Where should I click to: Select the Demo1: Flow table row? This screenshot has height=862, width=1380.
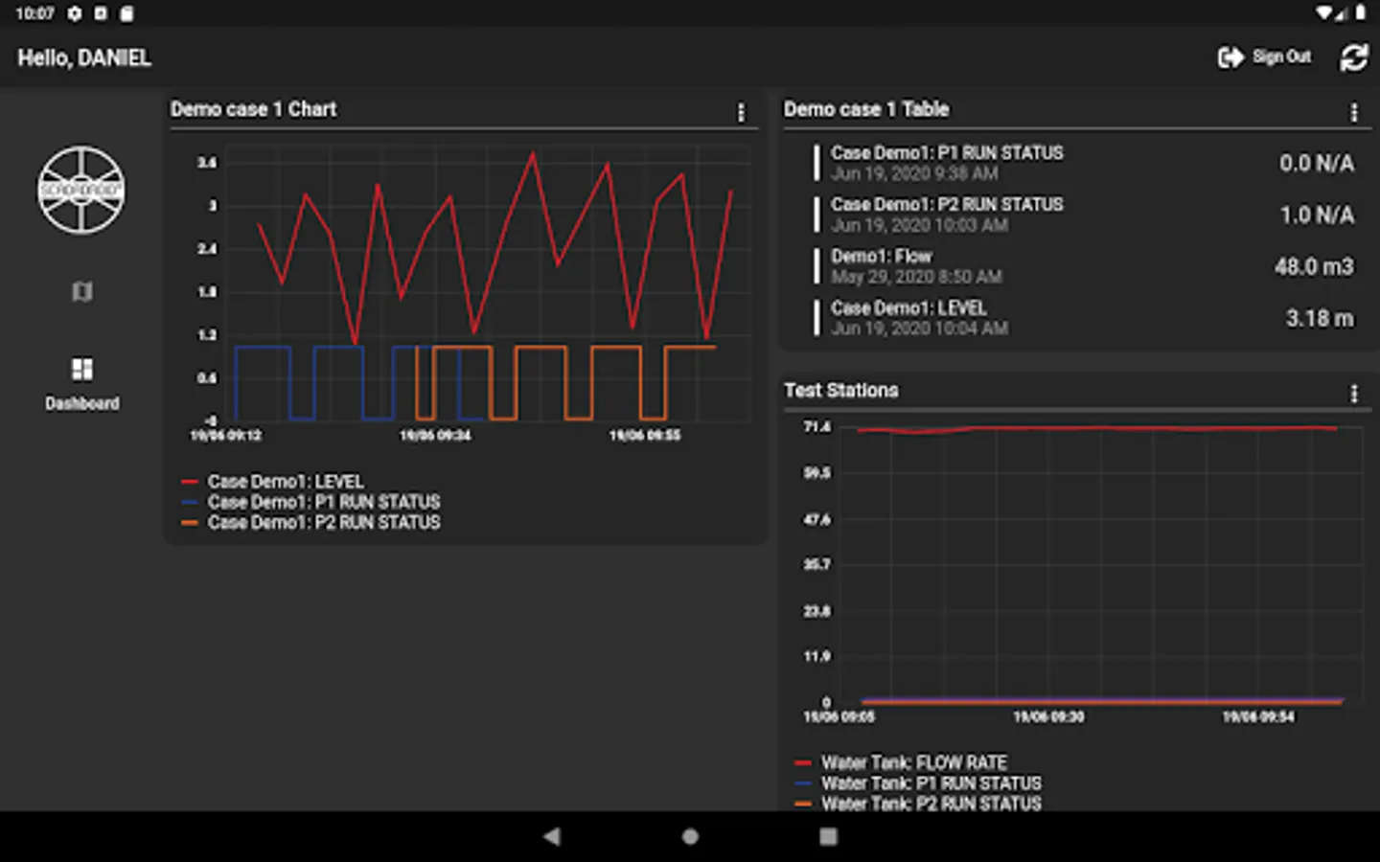(x=1084, y=266)
